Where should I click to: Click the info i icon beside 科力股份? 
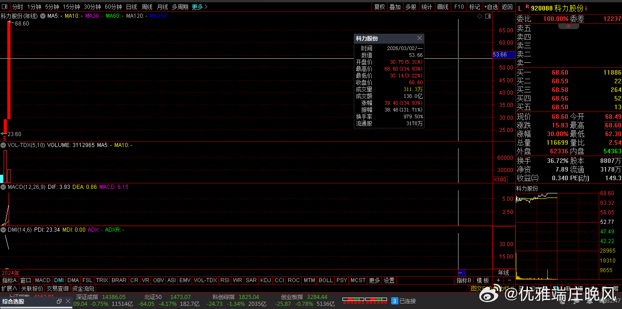pos(586,8)
